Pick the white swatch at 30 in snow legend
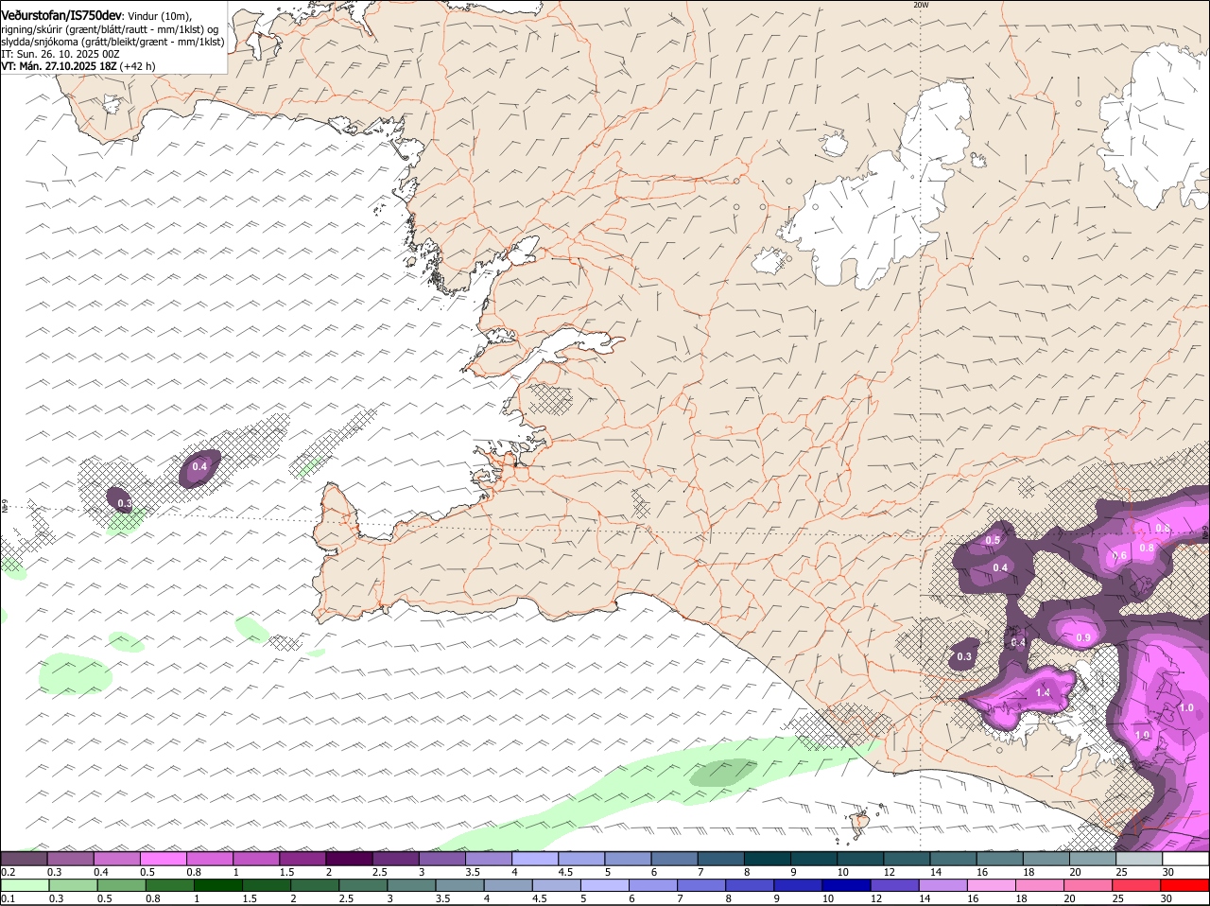Screen dimensions: 1210x906 [x=1186, y=859]
